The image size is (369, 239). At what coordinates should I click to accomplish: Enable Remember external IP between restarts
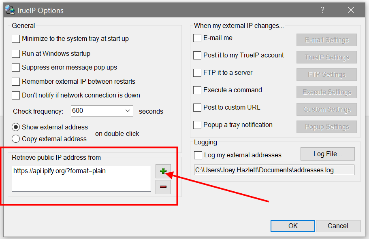tap(16, 81)
